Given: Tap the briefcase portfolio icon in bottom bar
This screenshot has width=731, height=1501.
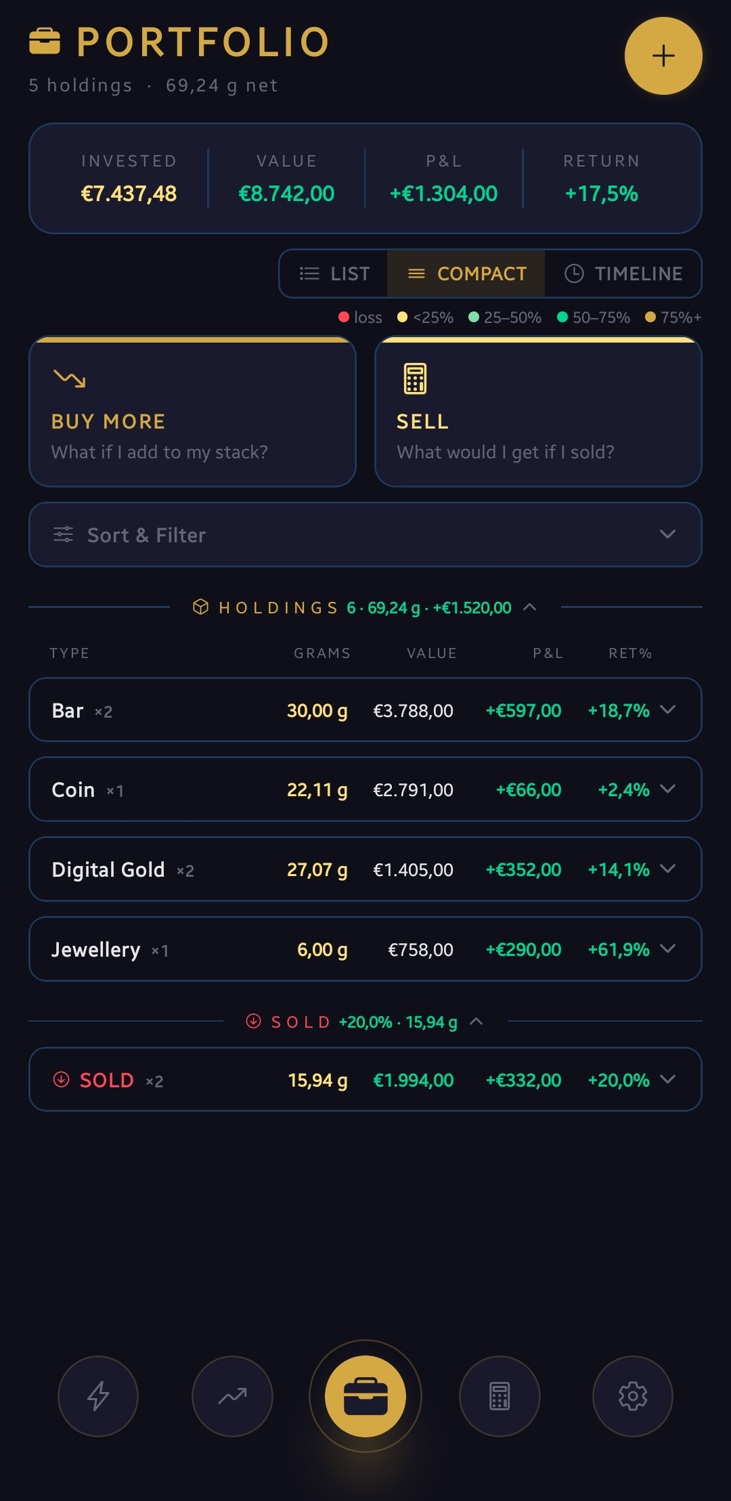Looking at the screenshot, I should pos(365,1395).
